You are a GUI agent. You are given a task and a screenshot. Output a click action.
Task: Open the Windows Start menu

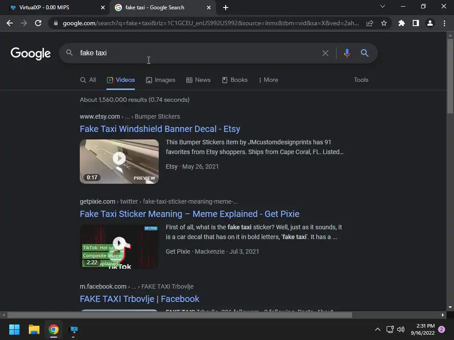(14, 329)
